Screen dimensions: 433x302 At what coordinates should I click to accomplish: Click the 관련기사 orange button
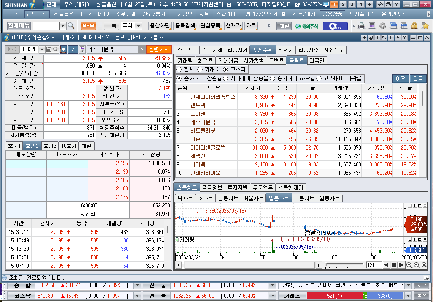click(x=159, y=49)
